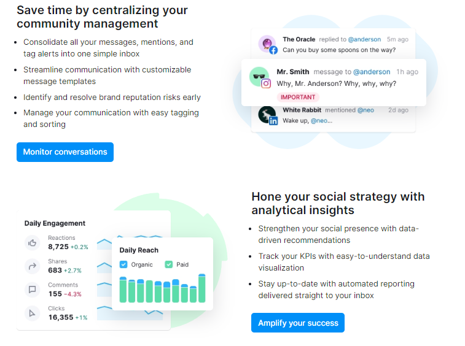The height and width of the screenshot is (346, 465).
Task: Click the tallest last bar in Daily Reach chart
Action: [x=201, y=288]
